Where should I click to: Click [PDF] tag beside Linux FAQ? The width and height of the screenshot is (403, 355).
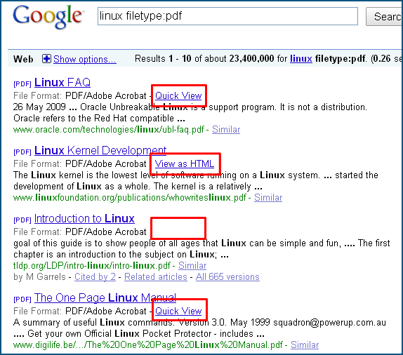22,84
